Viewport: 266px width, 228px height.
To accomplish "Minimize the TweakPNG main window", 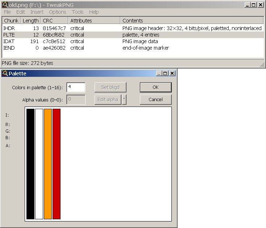I will [x=248, y=5].
